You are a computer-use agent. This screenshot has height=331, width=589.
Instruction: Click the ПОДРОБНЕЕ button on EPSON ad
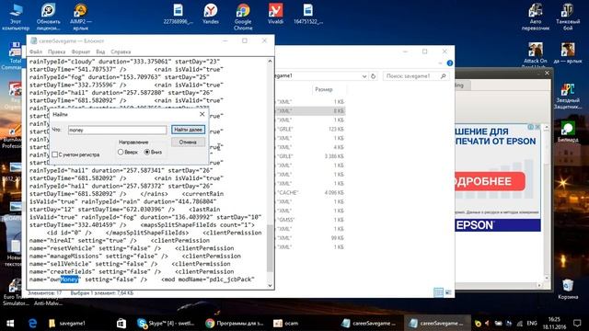pyautogui.click(x=490, y=182)
